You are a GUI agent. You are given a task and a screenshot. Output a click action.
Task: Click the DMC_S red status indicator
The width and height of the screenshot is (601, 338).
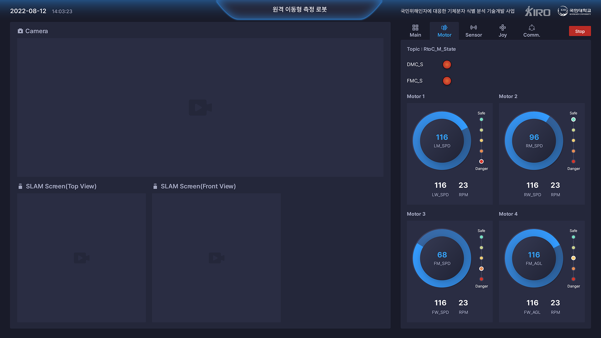[x=447, y=64]
